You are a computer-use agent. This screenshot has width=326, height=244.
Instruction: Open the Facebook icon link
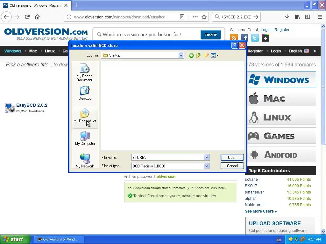(244, 38)
